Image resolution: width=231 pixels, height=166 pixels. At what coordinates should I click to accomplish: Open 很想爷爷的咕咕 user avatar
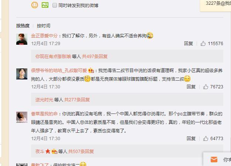[22, 74]
